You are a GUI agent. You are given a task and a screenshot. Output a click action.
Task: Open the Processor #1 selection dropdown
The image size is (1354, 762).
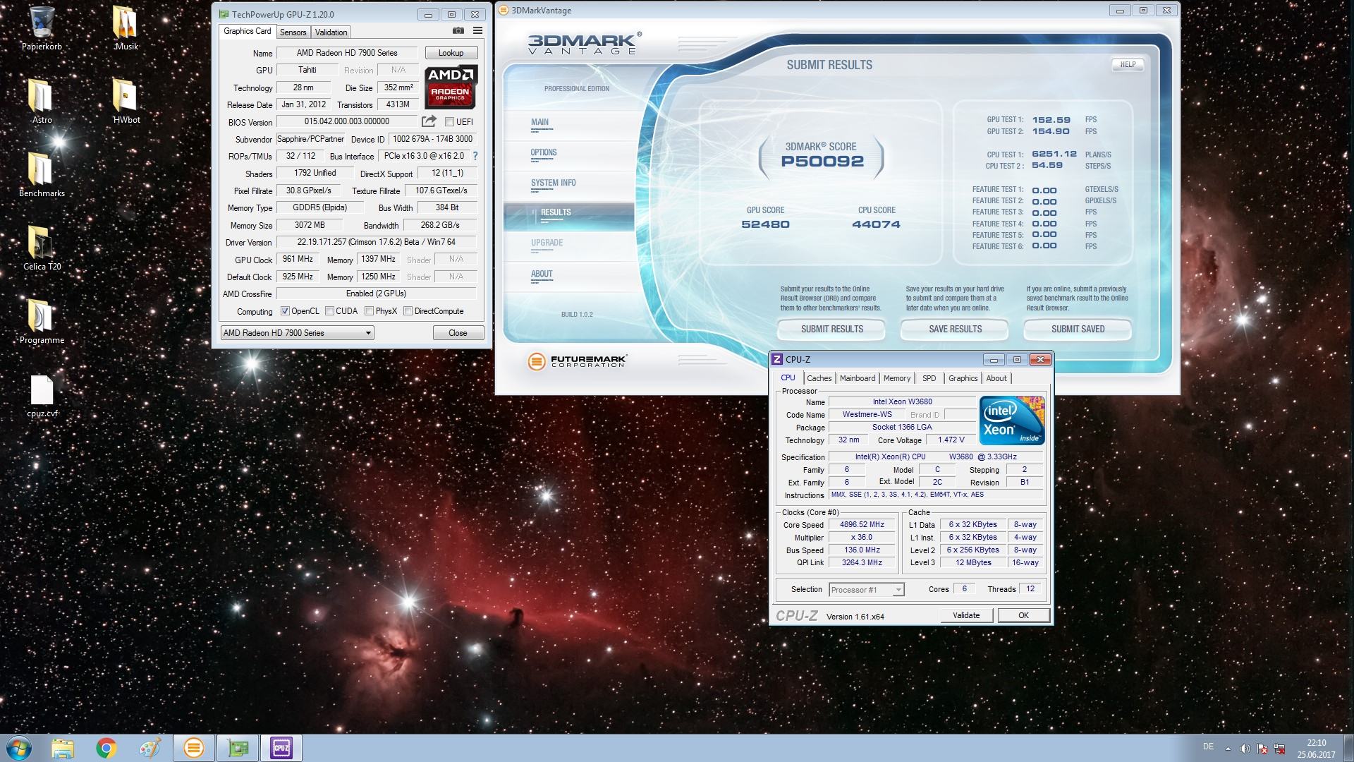coord(867,590)
